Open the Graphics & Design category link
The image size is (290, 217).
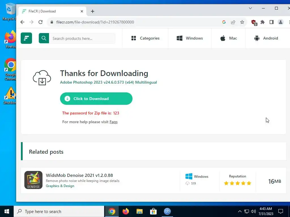[60, 186]
